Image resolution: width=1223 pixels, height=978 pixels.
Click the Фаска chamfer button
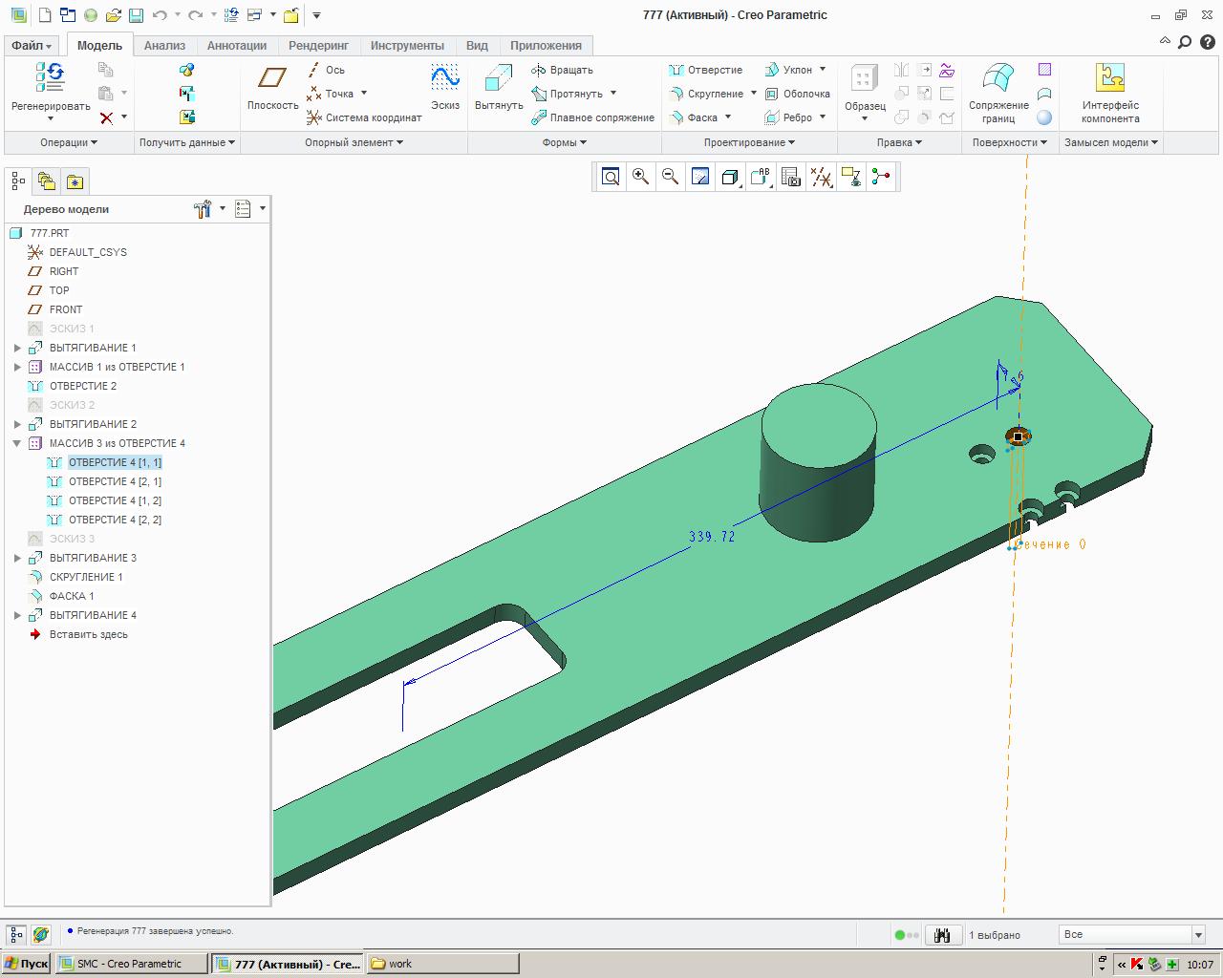point(695,117)
